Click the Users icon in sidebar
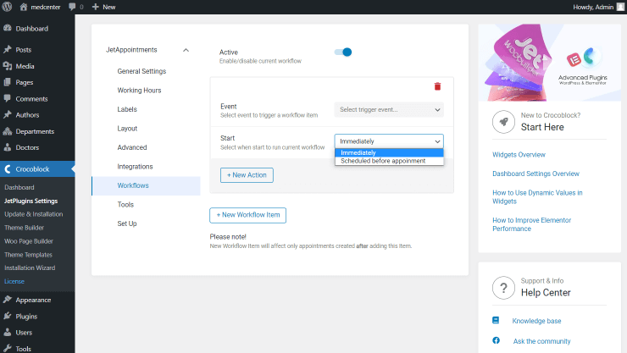The height and width of the screenshot is (353, 627). click(7, 332)
